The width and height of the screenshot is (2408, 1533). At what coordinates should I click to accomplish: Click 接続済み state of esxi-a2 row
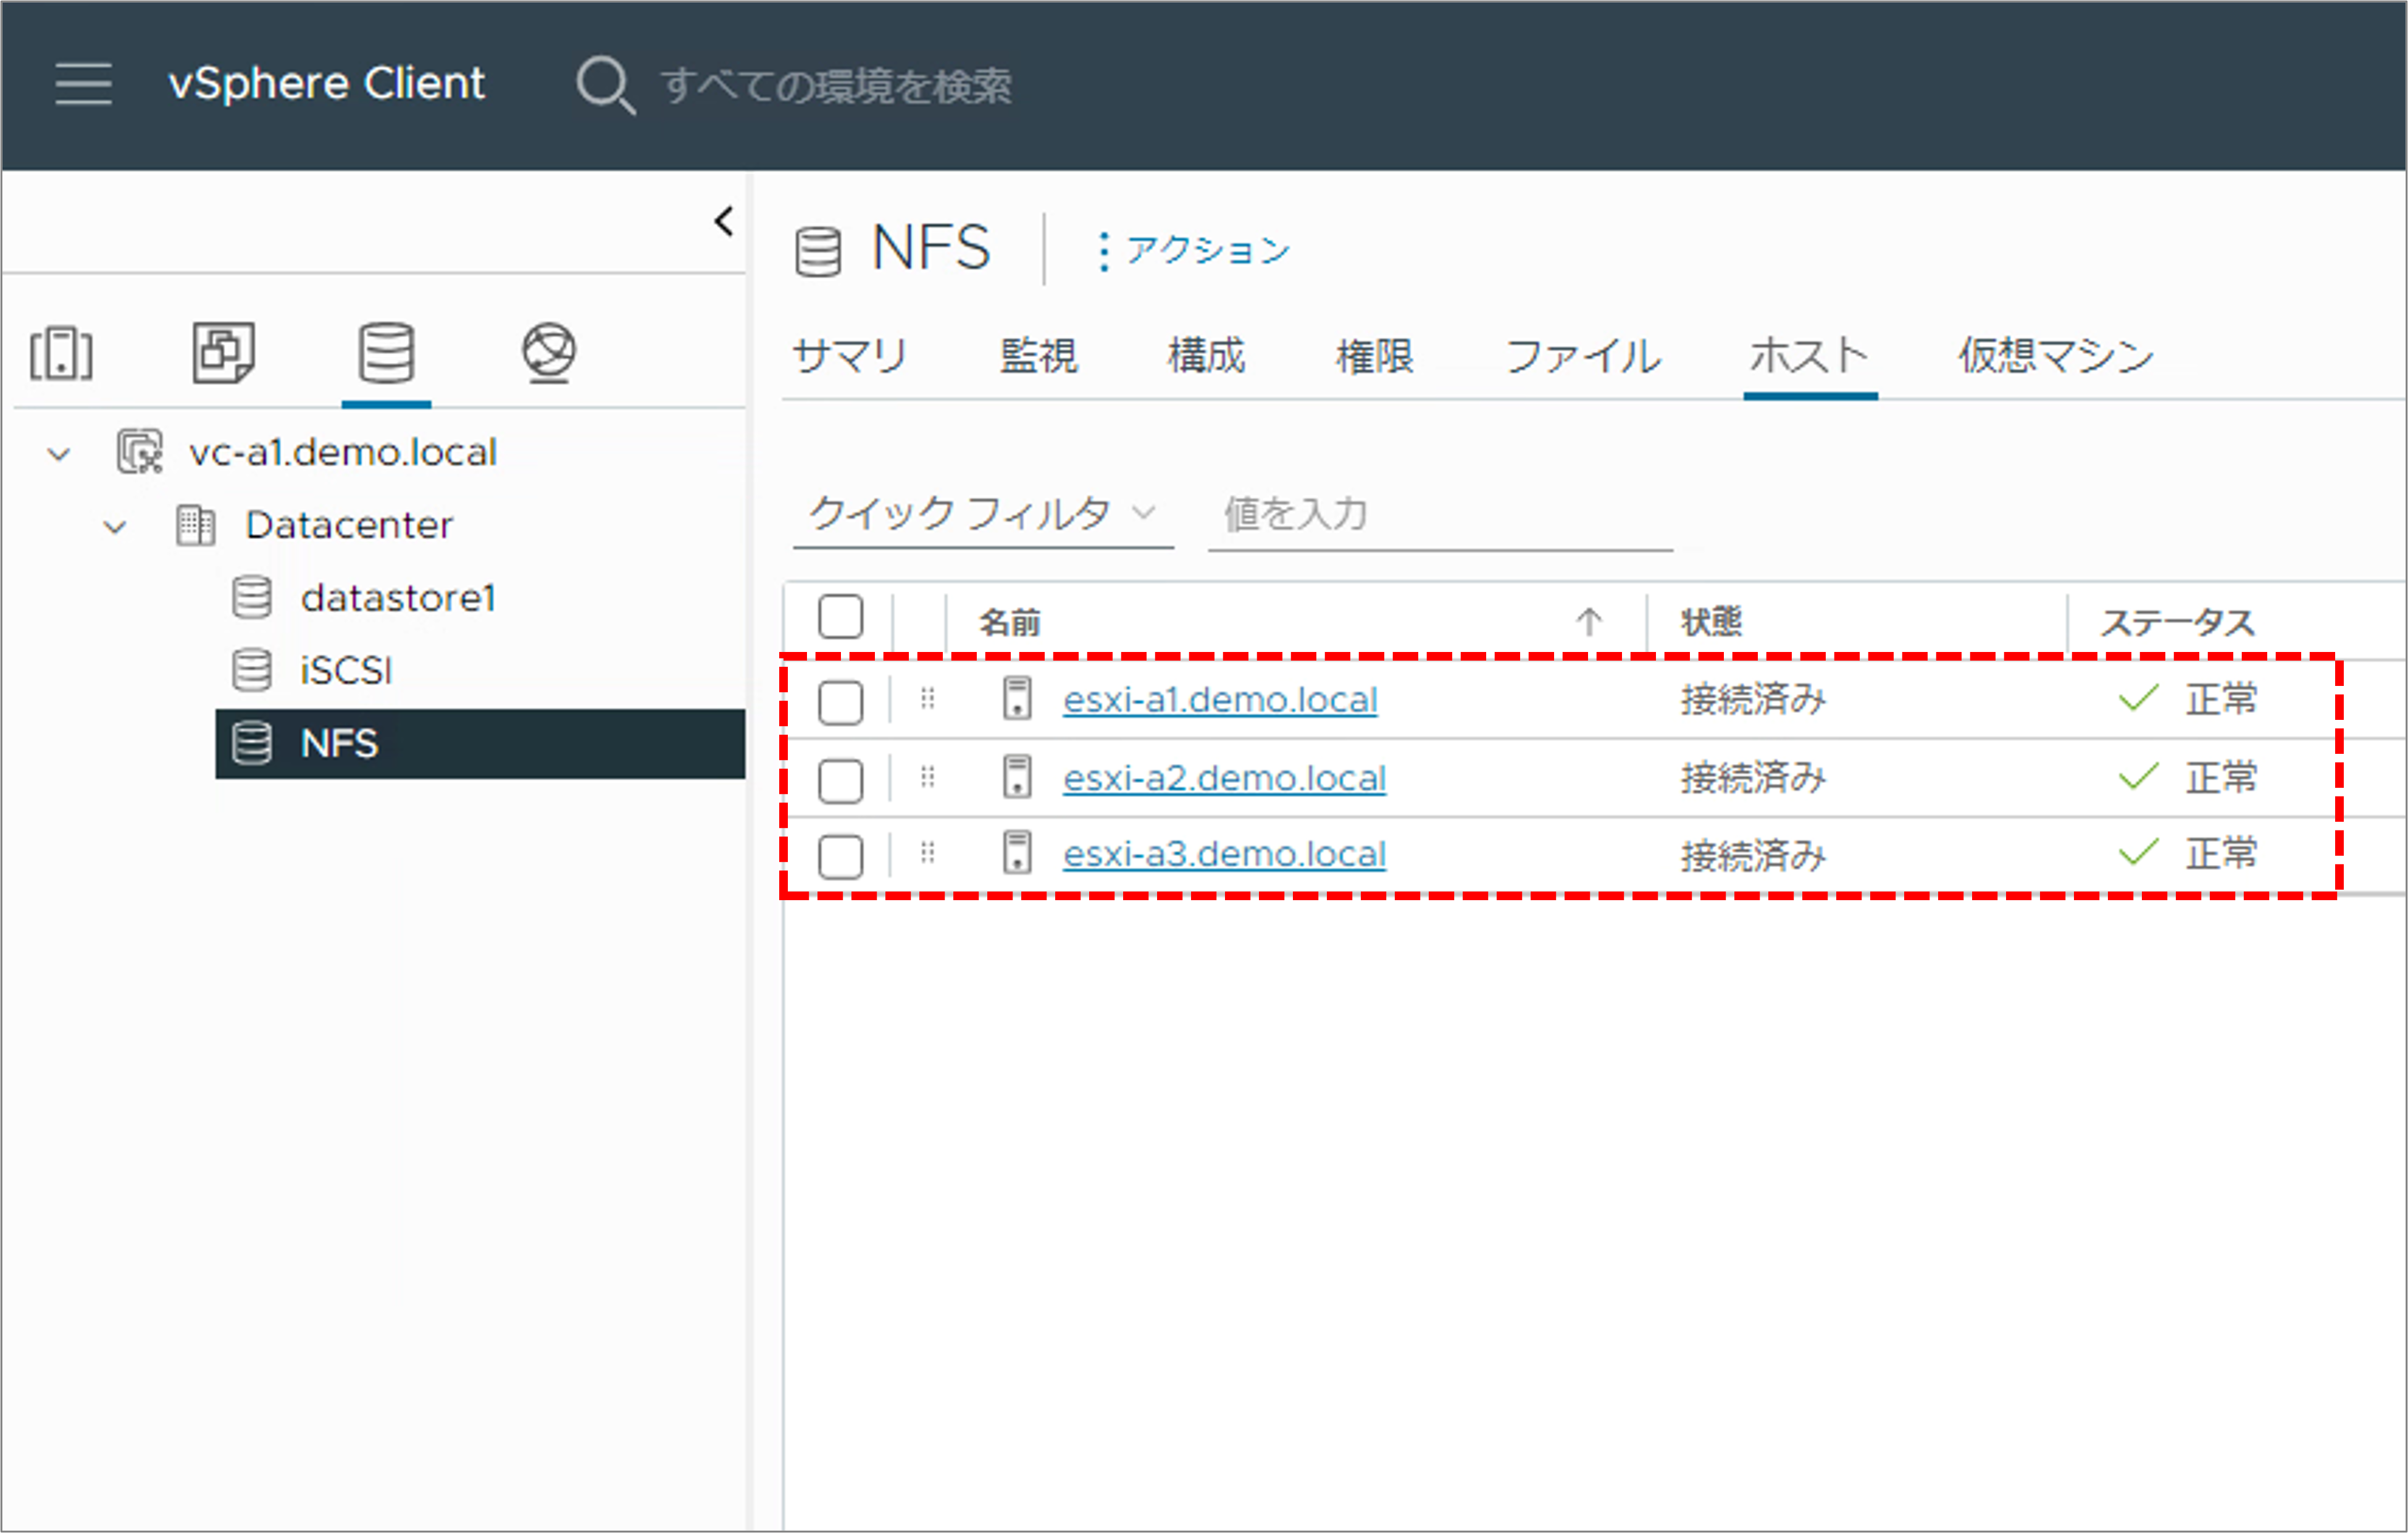pos(1753,778)
